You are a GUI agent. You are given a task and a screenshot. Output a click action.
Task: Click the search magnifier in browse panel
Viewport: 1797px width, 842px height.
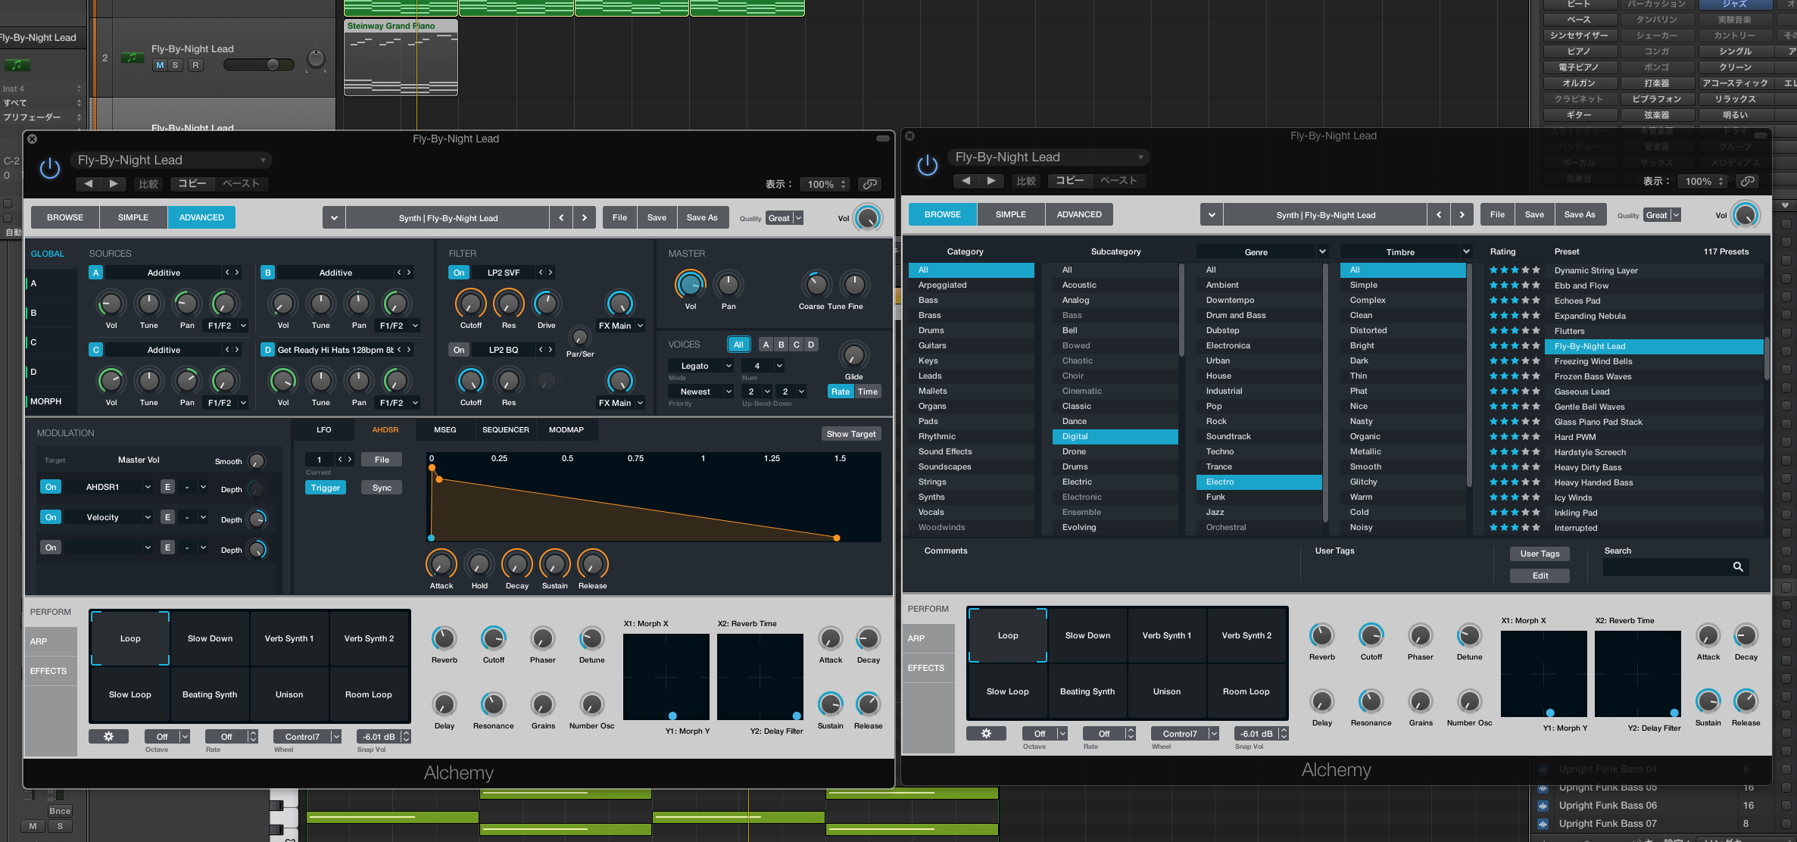[x=1738, y=566]
